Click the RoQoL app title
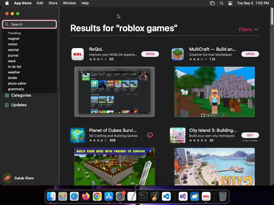Screen dimensions: 274x205 point(96,49)
